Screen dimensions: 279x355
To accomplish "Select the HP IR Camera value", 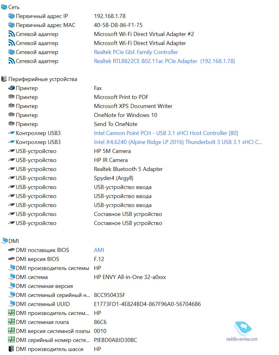I will tap(111, 160).
